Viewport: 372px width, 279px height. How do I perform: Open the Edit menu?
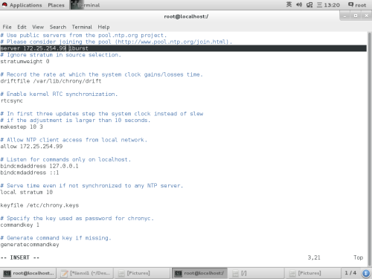tap(22, 27)
